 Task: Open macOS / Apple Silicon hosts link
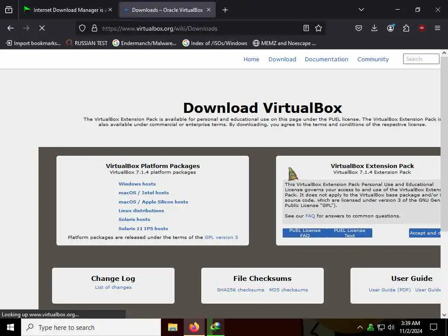coord(154,202)
